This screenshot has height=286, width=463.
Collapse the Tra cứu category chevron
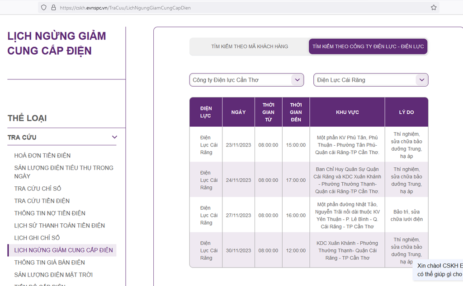coord(114,137)
